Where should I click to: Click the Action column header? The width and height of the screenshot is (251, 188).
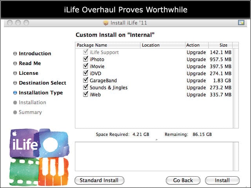(197, 45)
